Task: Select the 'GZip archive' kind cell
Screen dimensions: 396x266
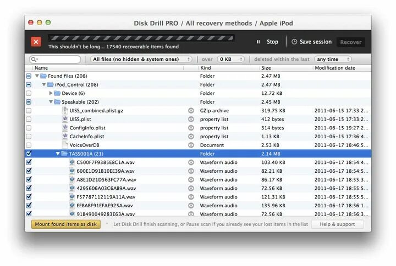Action: (215, 111)
